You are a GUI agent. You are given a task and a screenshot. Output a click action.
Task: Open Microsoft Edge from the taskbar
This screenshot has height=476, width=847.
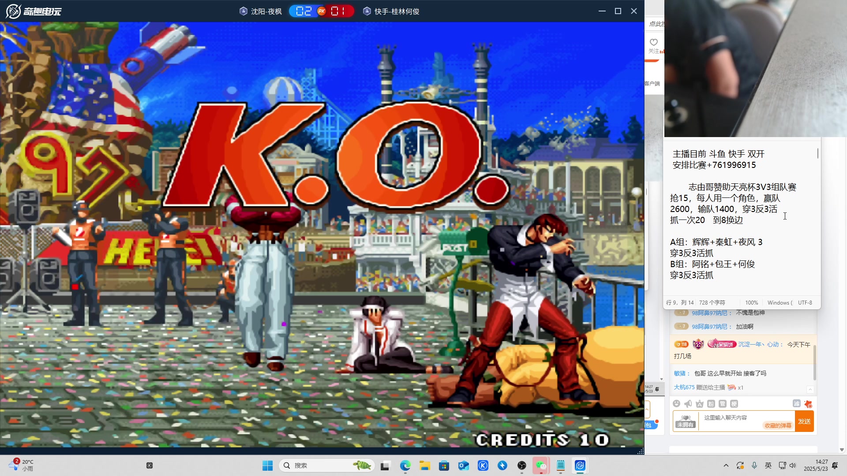pos(405,465)
